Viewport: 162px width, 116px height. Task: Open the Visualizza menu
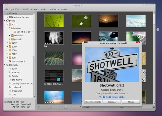point(27,9)
